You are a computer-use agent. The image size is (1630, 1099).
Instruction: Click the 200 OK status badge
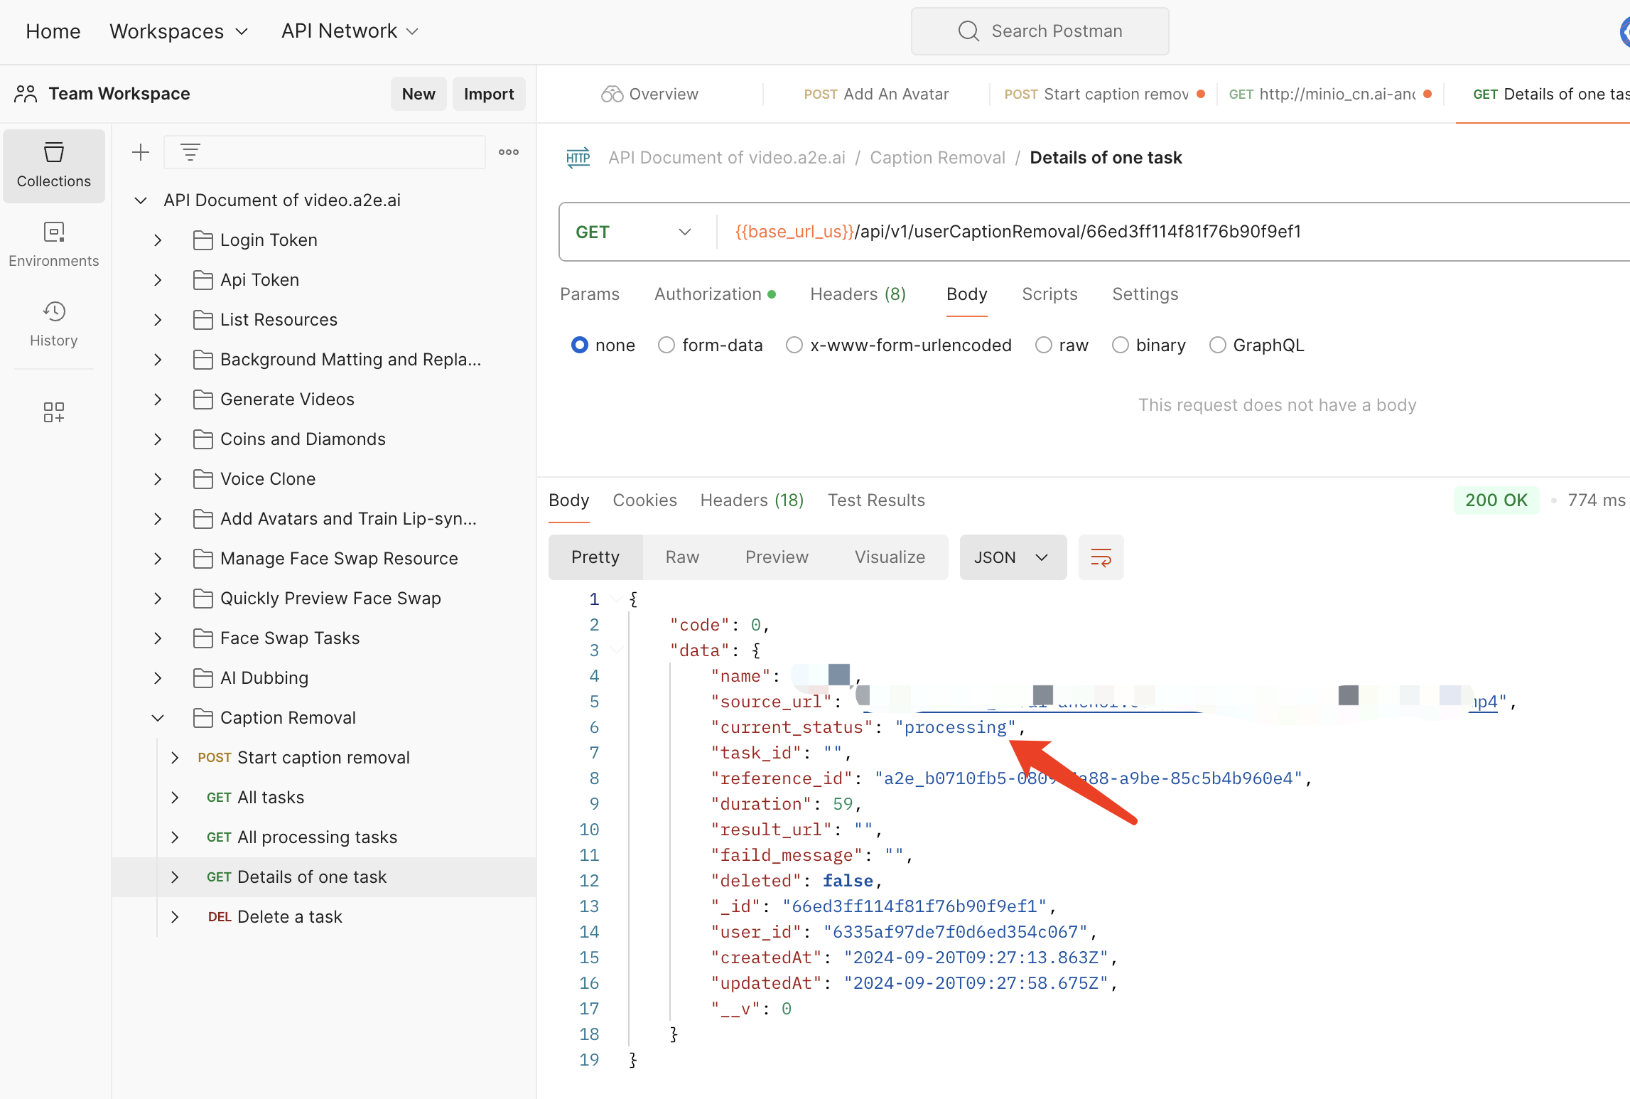tap(1496, 500)
